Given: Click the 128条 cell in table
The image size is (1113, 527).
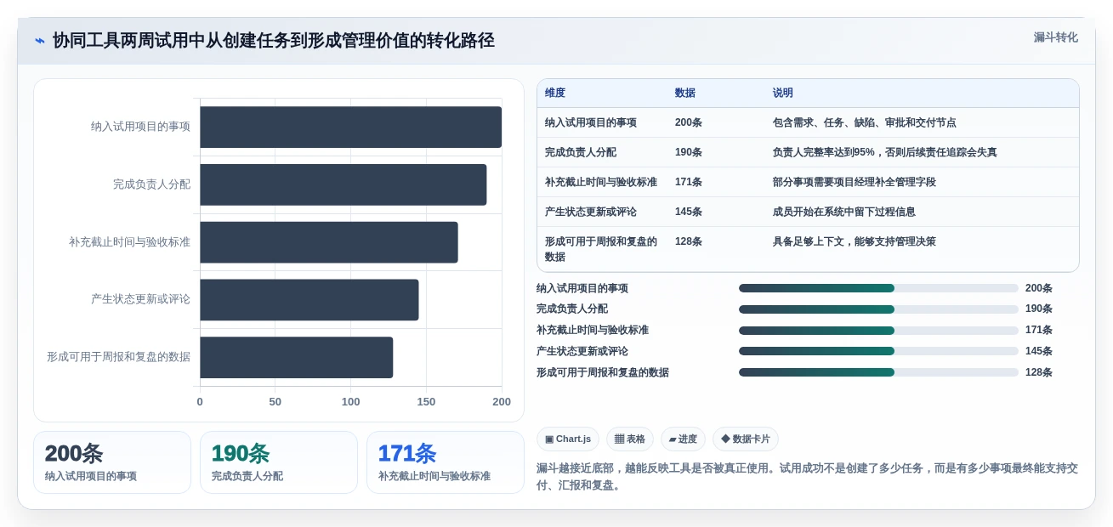Looking at the screenshot, I should pyautogui.click(x=689, y=241).
